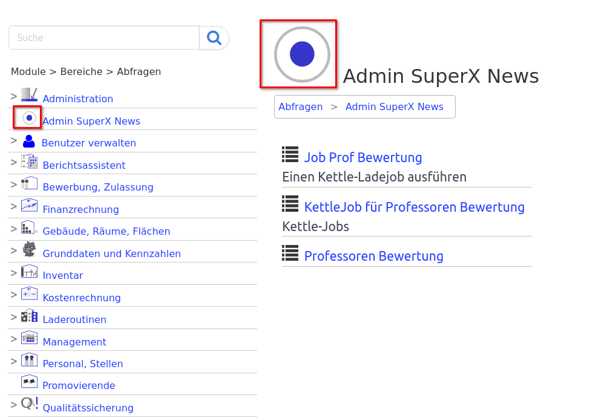
Task: Open the Kostenrechnung link
Action: (81, 298)
